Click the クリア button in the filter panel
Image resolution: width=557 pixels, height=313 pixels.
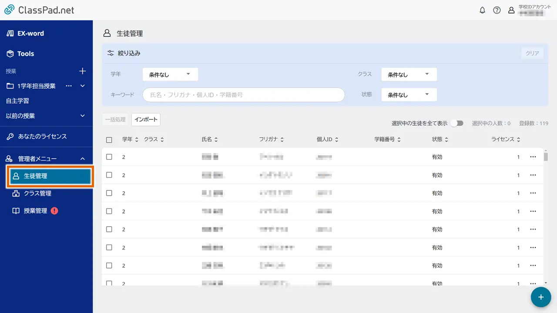click(x=532, y=53)
